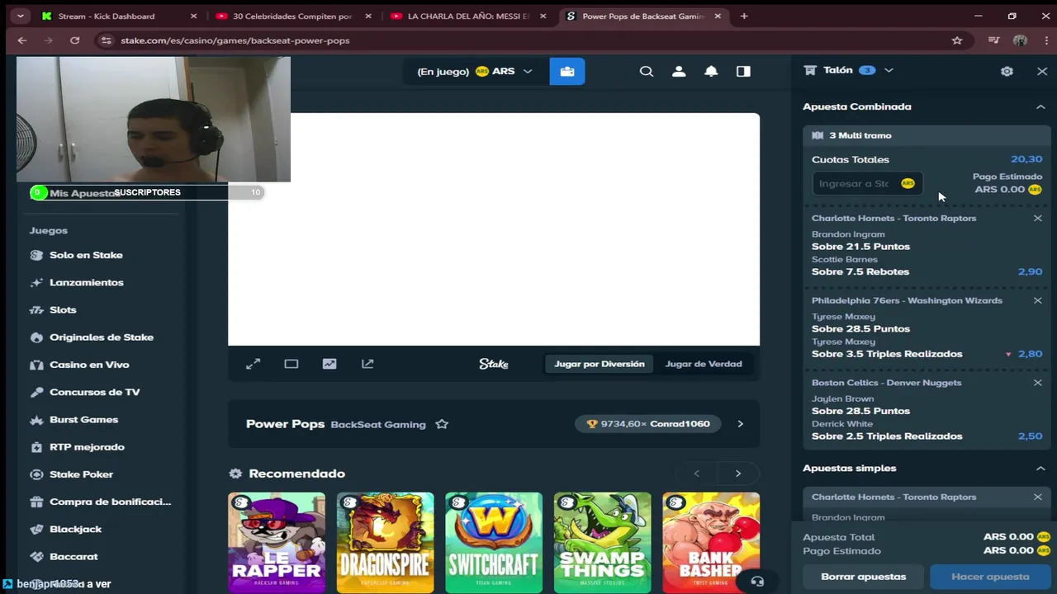The width and height of the screenshot is (1057, 594).
Task: Open the live stats chart icon
Action: click(329, 364)
